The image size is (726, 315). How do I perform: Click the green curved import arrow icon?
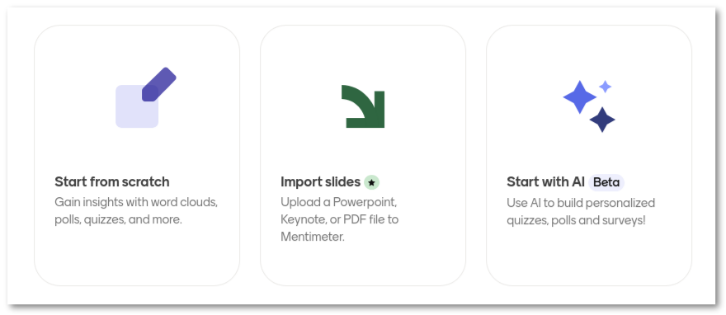coord(363,106)
